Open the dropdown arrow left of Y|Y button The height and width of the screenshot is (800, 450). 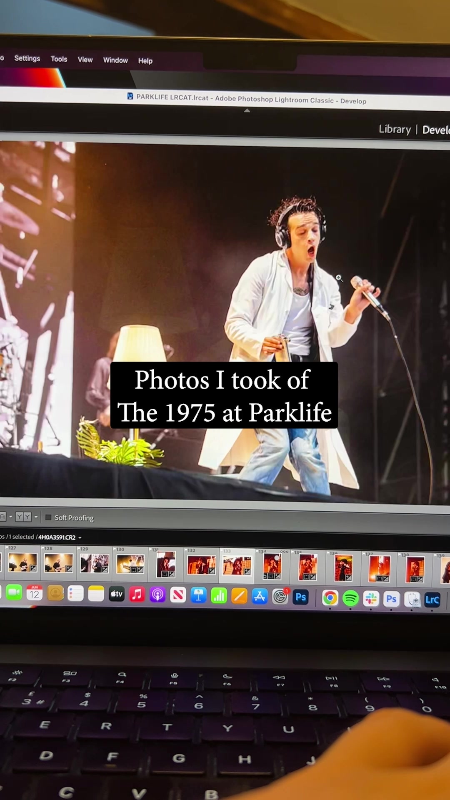point(11,517)
